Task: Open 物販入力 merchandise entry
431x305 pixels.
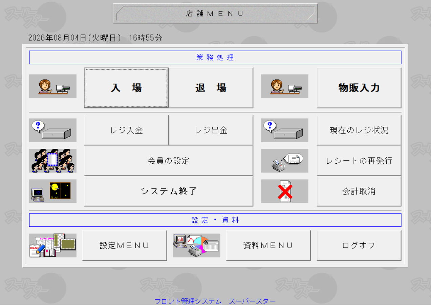Action: (x=359, y=88)
